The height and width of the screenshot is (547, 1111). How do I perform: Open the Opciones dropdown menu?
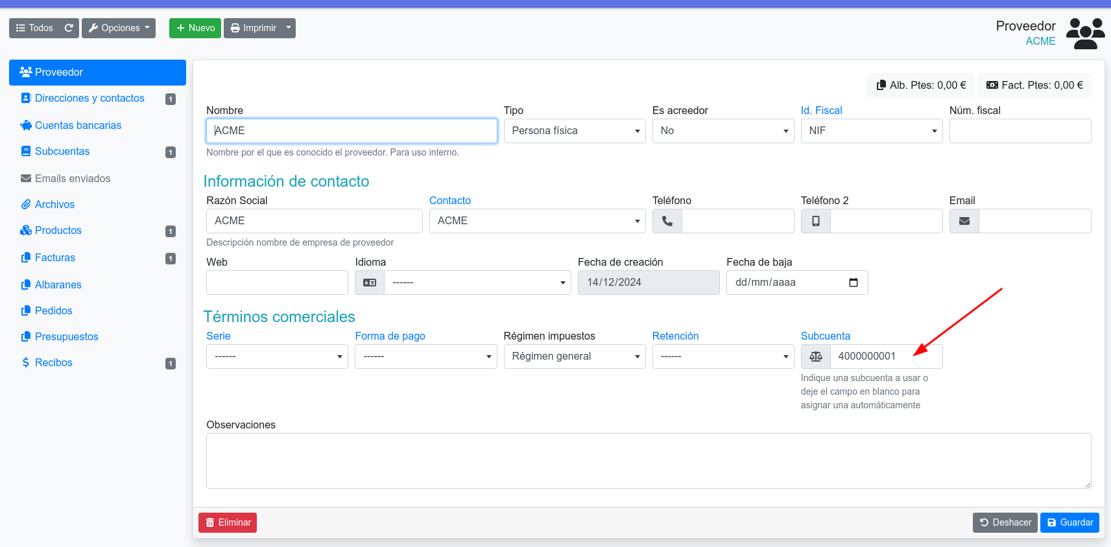[x=119, y=28]
